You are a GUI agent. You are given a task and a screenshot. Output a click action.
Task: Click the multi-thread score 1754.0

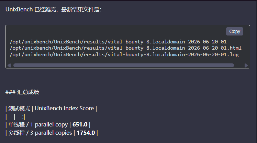86,133
